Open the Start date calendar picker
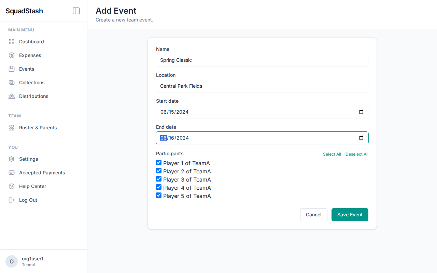 [x=361, y=112]
